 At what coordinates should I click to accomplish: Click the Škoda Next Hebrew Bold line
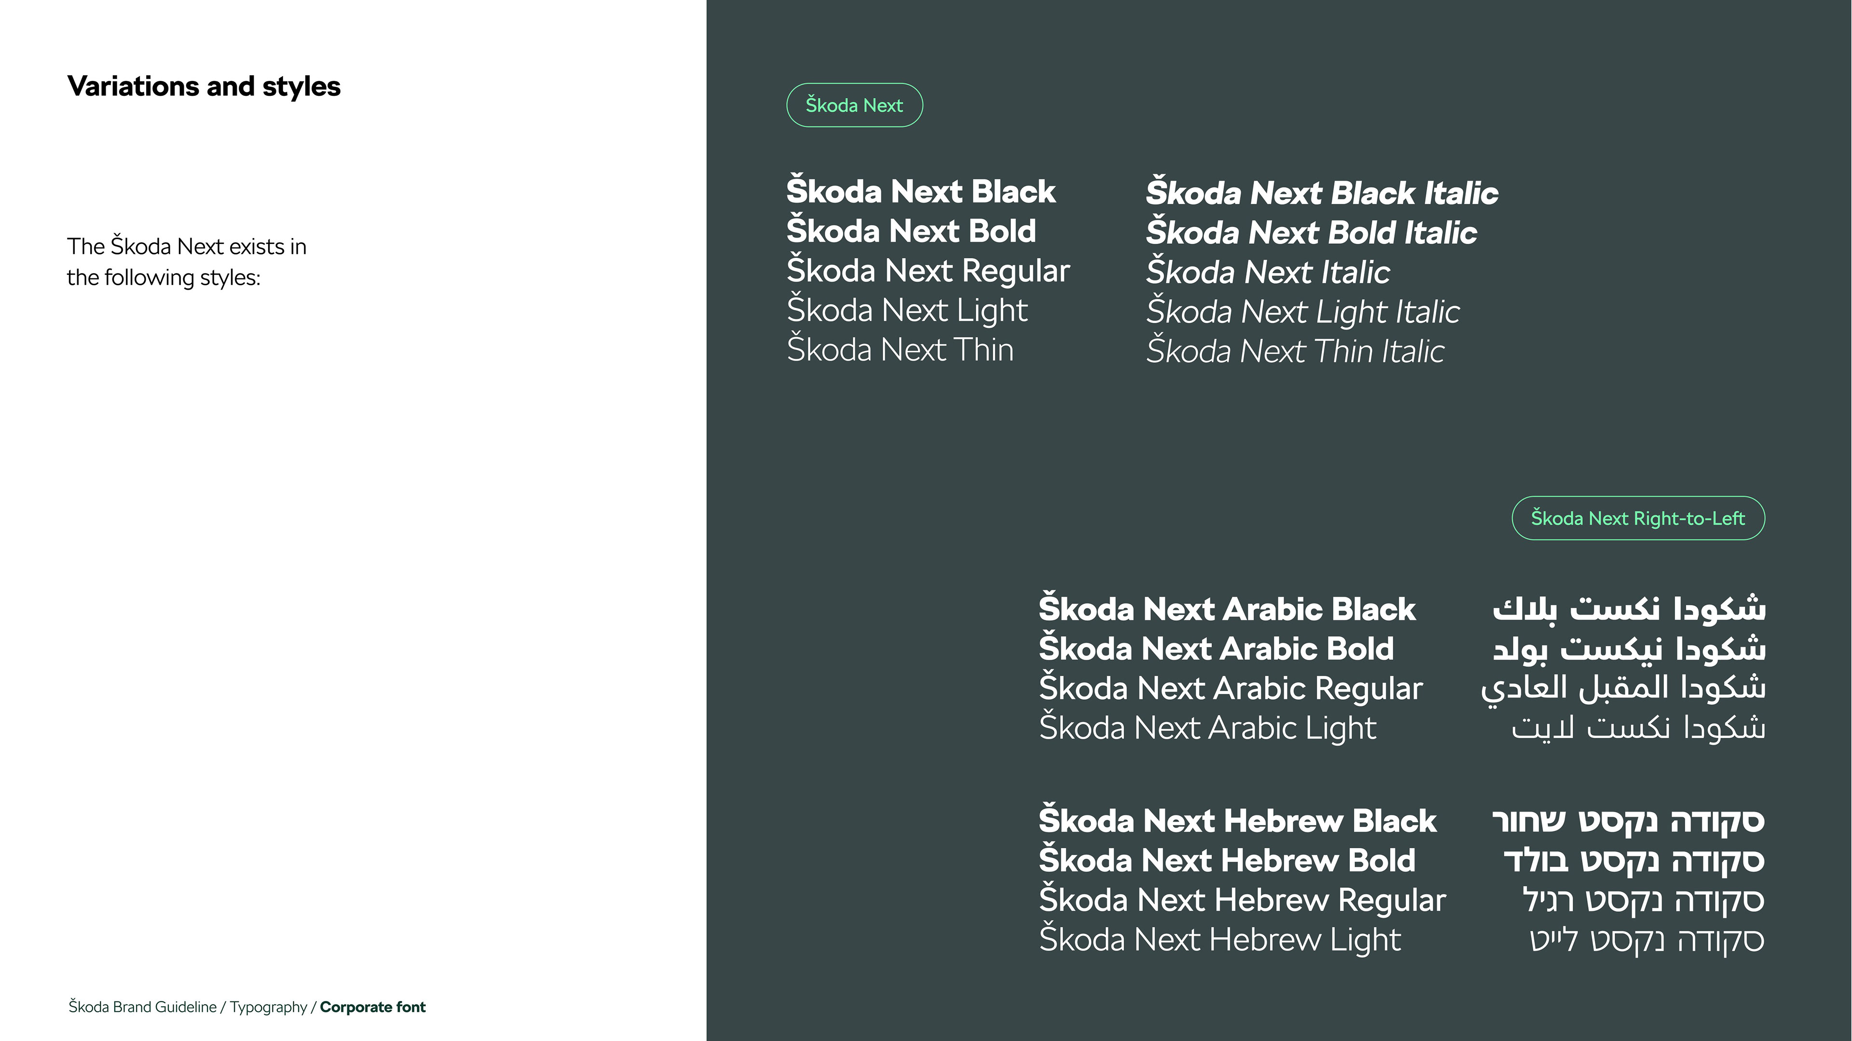[x=1226, y=861]
